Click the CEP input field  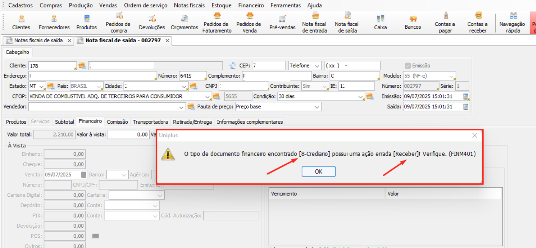click(269, 66)
